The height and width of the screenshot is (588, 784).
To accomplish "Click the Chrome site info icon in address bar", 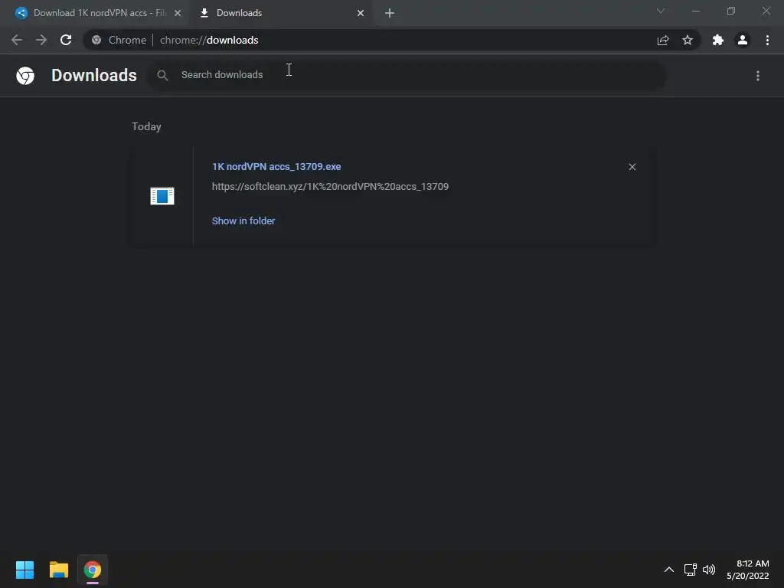I will pyautogui.click(x=96, y=40).
